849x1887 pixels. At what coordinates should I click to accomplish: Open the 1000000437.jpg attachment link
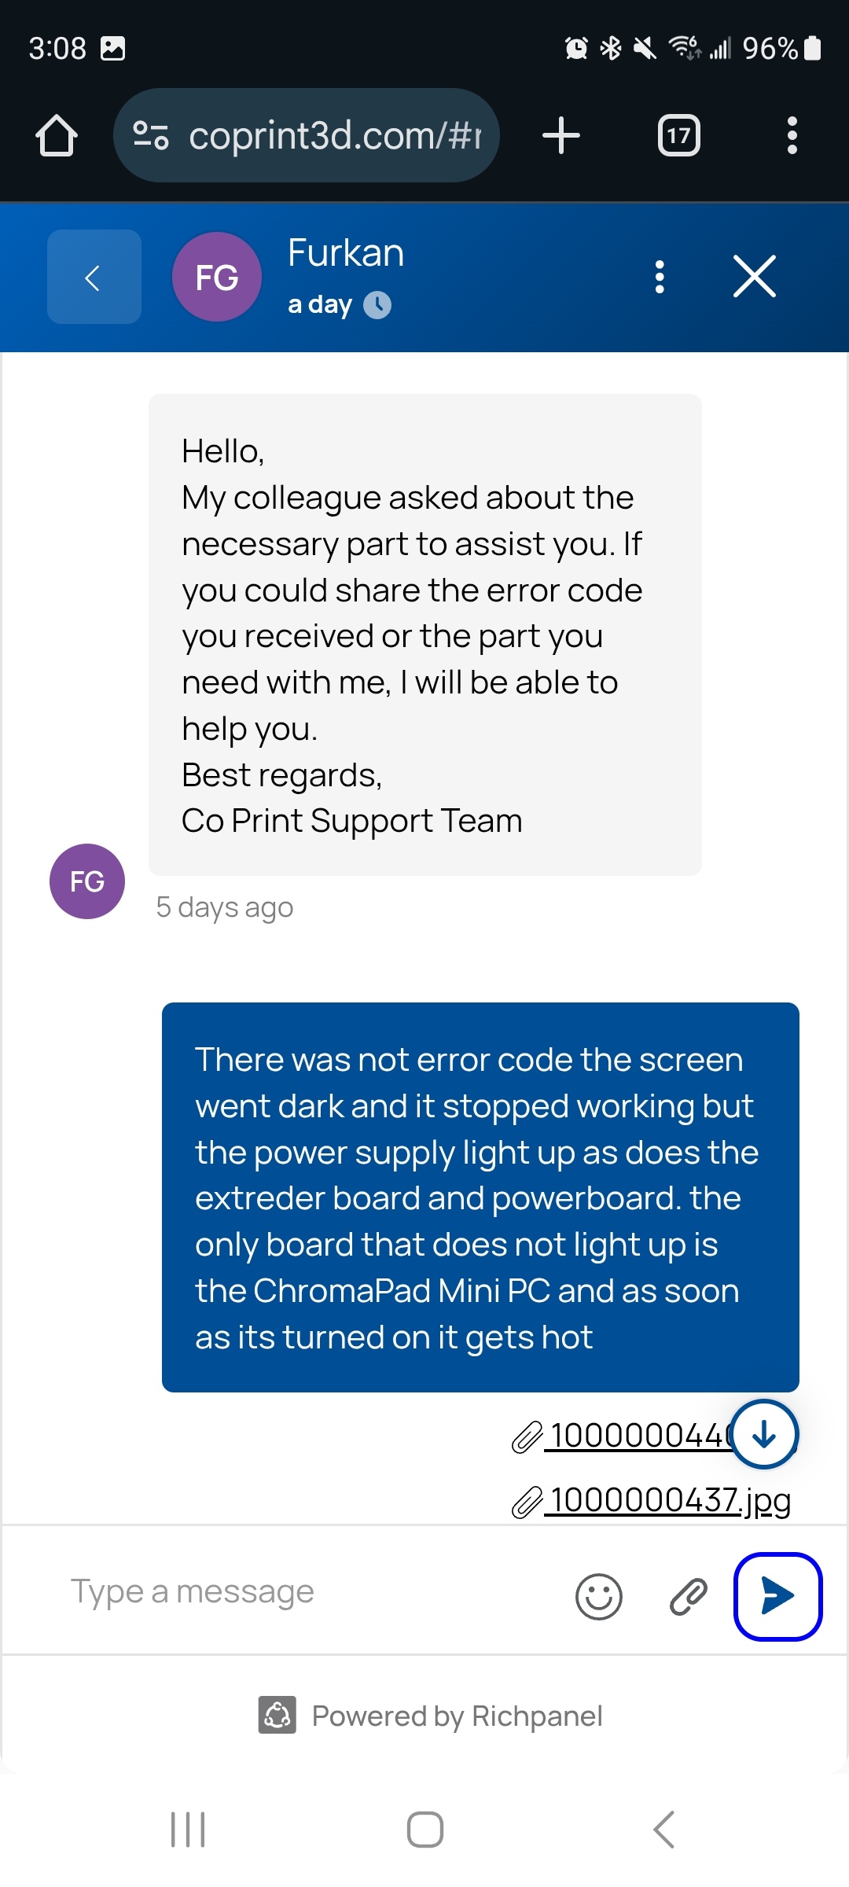652,1500
